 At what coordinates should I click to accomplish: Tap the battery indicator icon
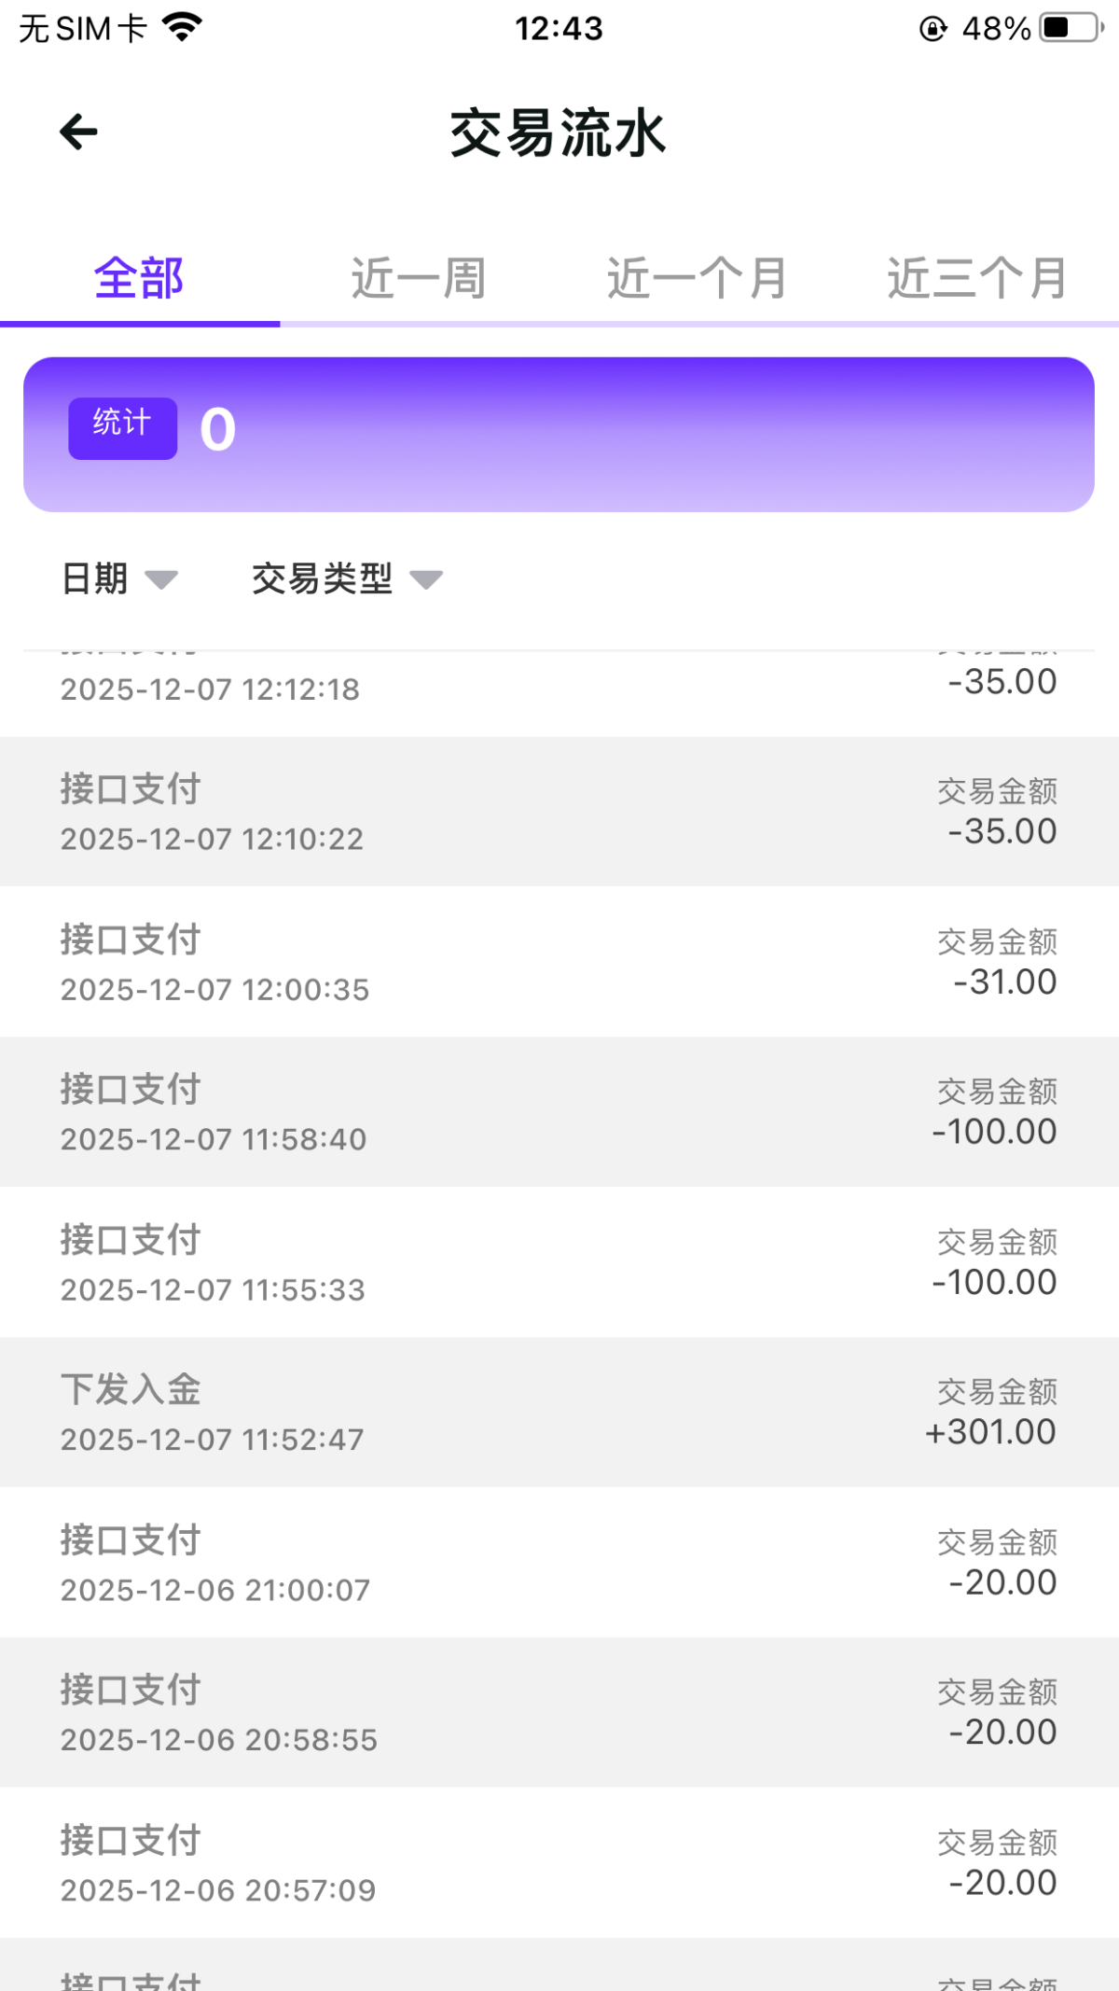(1071, 28)
